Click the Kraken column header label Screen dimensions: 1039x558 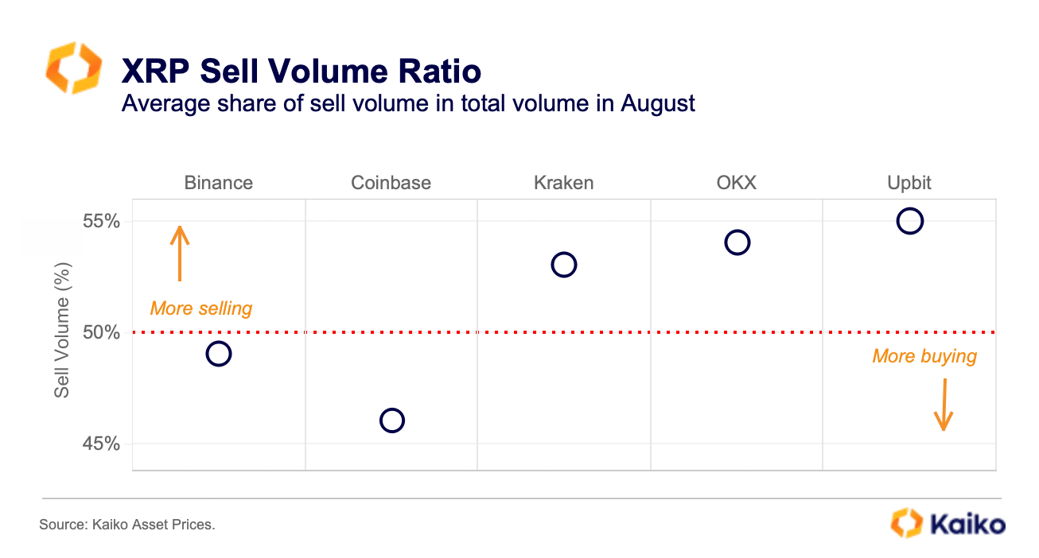pos(564,183)
